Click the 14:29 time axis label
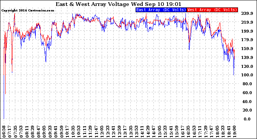 pos(148,132)
